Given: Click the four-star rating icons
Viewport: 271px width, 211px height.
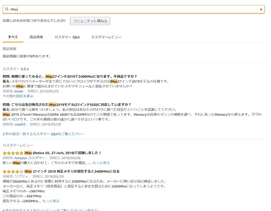Looking at the screenshot, I should click(x=13, y=172).
